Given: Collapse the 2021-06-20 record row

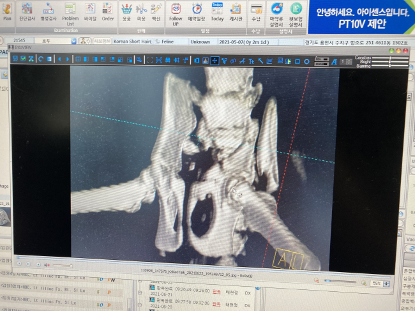Looking at the screenshot, I should coord(140,305).
